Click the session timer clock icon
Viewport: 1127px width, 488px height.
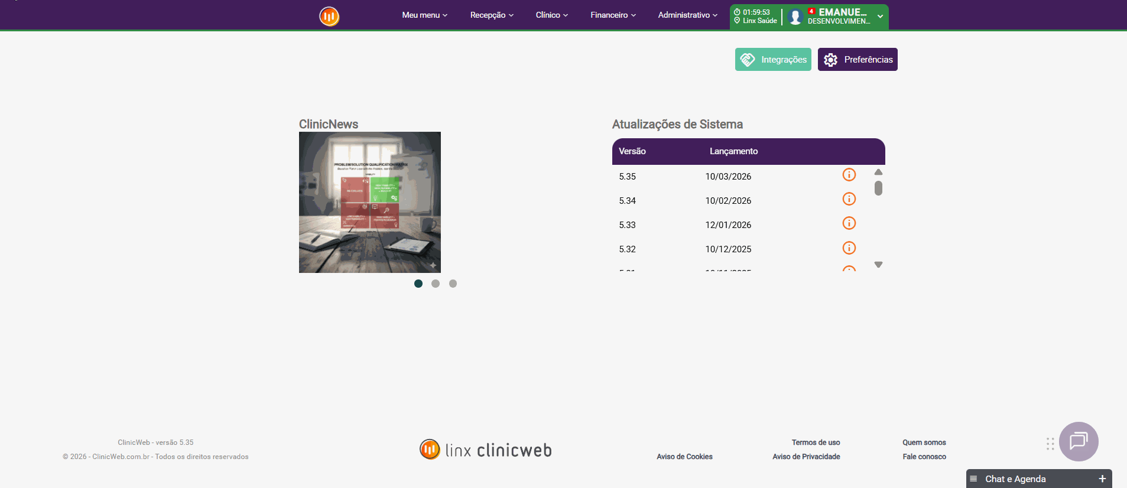(x=737, y=12)
